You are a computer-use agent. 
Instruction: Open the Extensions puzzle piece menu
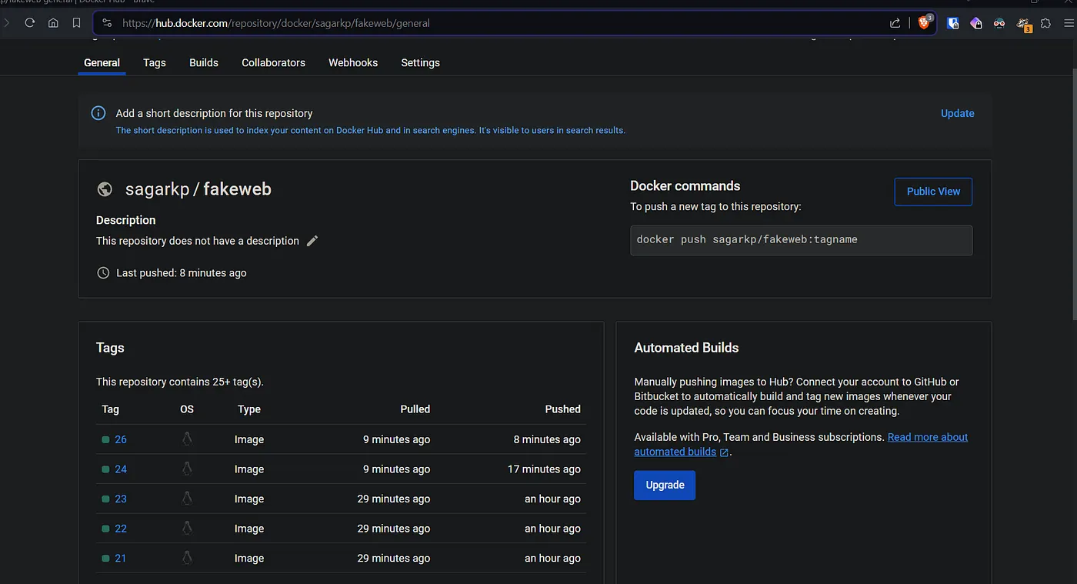(1045, 23)
